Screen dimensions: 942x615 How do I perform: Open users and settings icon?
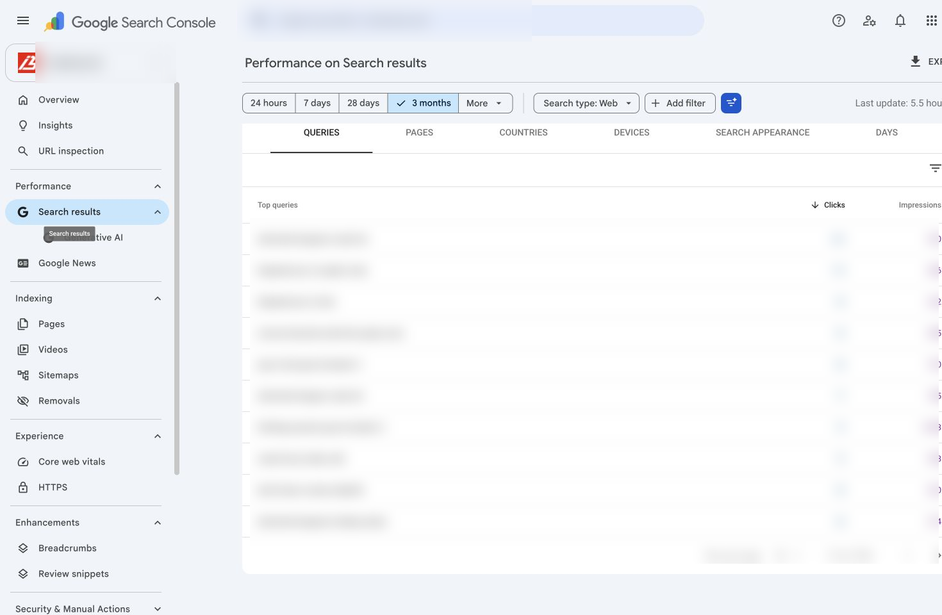[x=869, y=20]
